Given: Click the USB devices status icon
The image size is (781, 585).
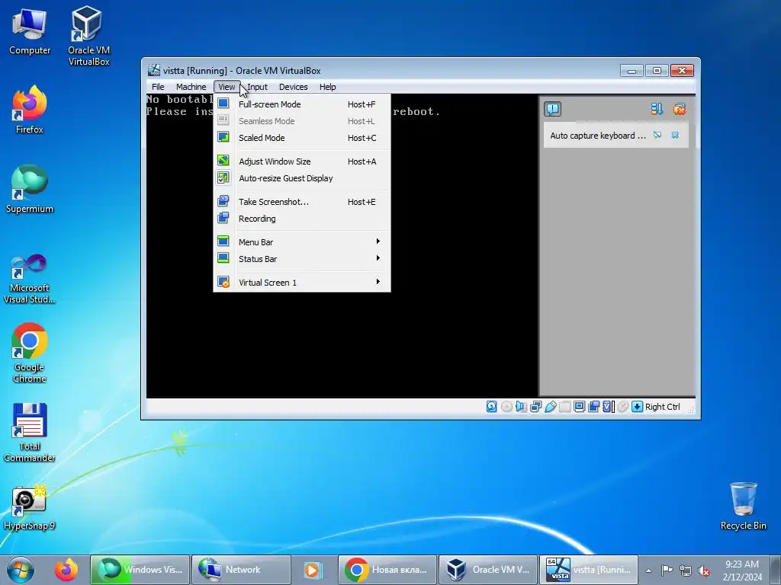Looking at the screenshot, I should pos(550,407).
